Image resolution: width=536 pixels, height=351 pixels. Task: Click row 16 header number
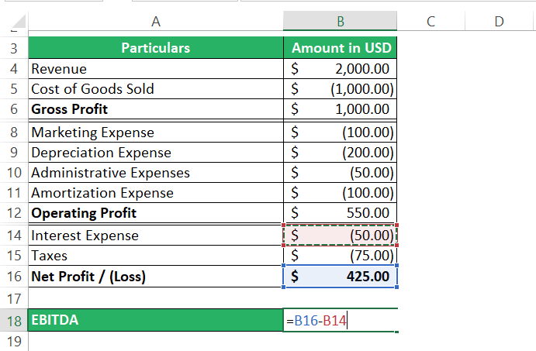coord(14,276)
